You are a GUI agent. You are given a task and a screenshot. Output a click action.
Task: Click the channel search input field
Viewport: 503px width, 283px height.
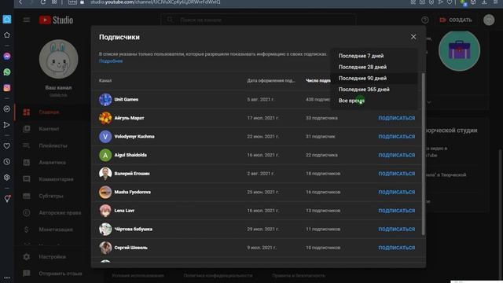tap(259, 20)
